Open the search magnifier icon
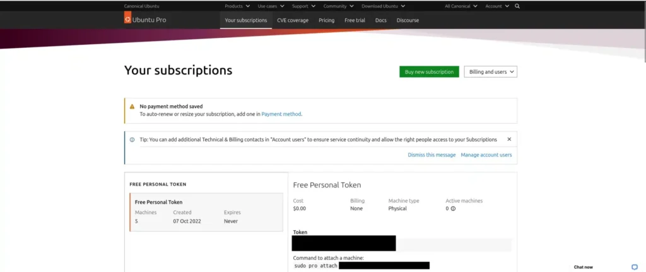This screenshot has width=646, height=272. (517, 6)
